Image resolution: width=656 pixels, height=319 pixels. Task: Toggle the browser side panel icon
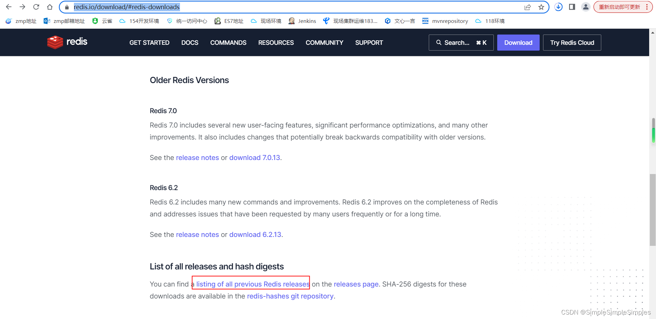click(572, 7)
